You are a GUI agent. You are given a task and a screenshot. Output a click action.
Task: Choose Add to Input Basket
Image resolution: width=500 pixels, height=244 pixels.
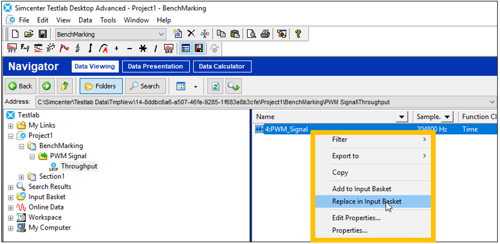[373, 189]
